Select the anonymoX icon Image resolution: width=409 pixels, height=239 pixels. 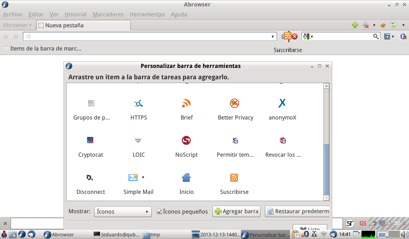pyautogui.click(x=282, y=103)
